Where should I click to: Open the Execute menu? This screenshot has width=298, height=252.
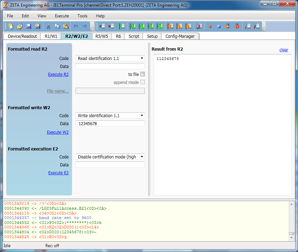click(62, 16)
